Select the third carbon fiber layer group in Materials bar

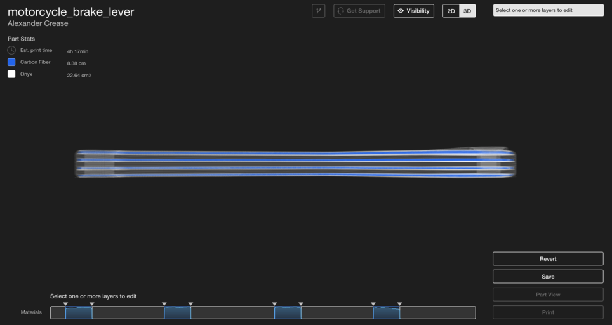(288, 313)
